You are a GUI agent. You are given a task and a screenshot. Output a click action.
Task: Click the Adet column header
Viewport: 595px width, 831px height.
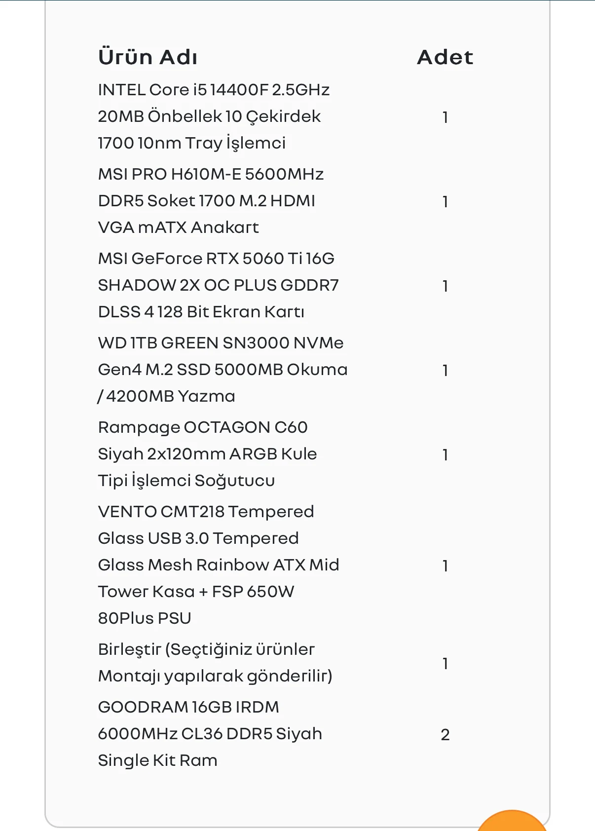point(445,57)
